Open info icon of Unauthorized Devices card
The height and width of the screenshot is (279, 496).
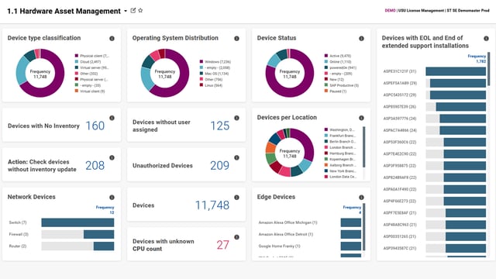point(236,157)
